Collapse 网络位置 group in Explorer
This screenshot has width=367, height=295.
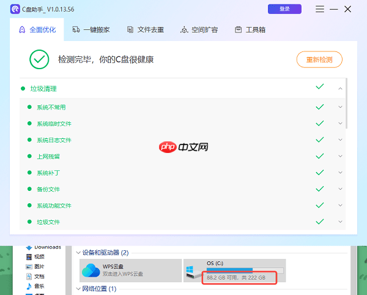pyautogui.click(x=78, y=289)
